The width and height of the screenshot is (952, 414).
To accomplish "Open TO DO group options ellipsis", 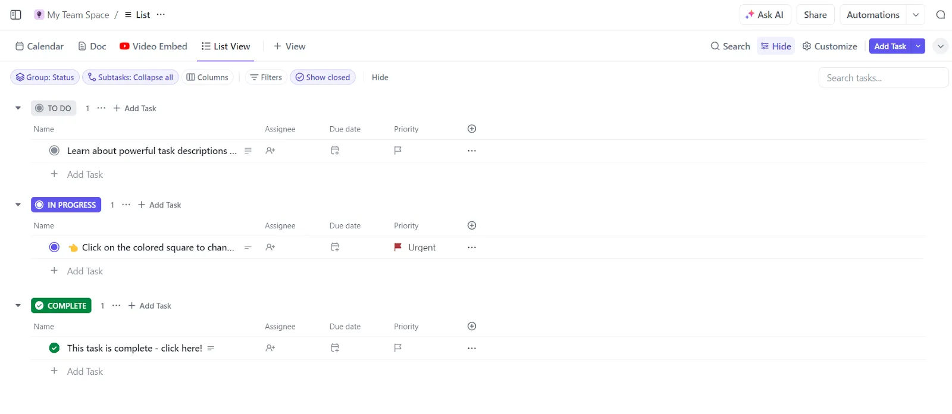I will coord(101,108).
